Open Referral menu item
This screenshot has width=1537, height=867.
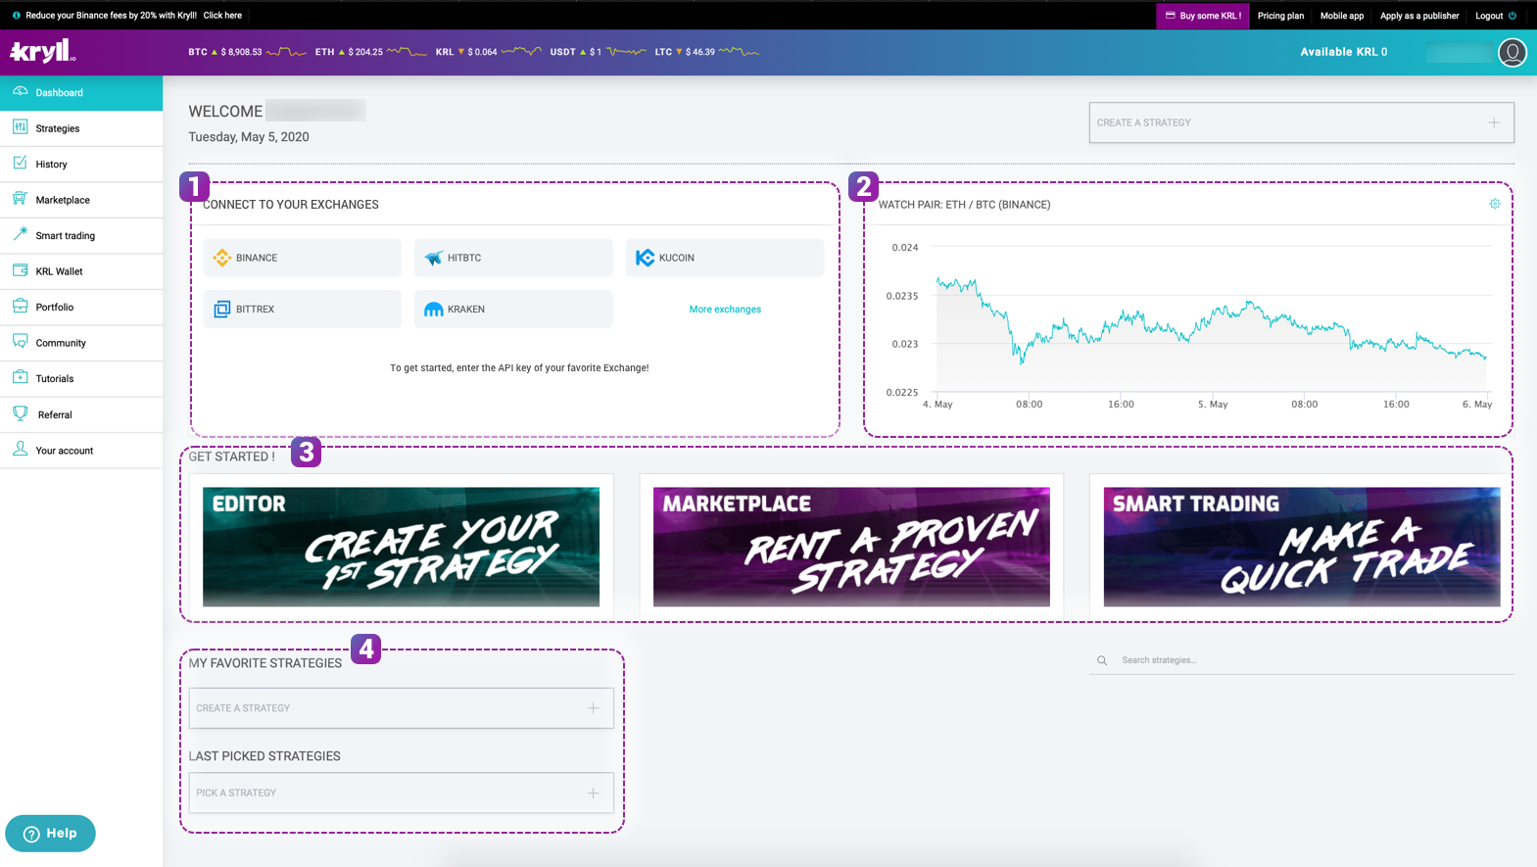pos(81,414)
